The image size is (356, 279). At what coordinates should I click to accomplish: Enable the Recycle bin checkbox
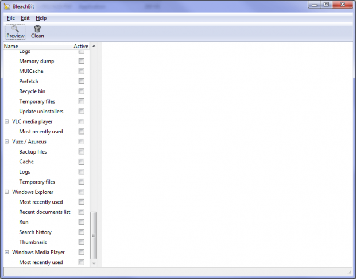[x=82, y=91]
